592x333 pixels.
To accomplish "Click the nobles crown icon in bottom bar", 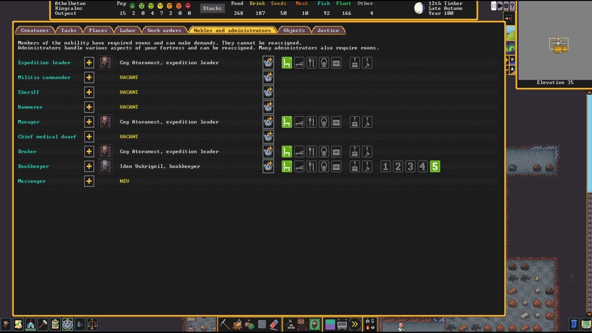I will 68,324.
